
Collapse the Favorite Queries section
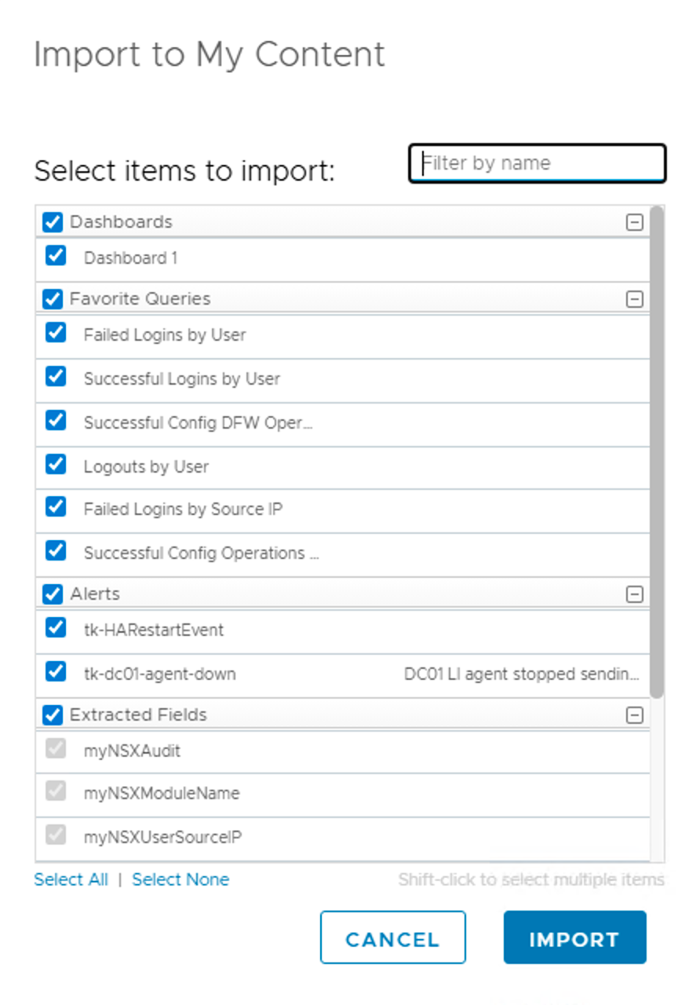pos(634,299)
